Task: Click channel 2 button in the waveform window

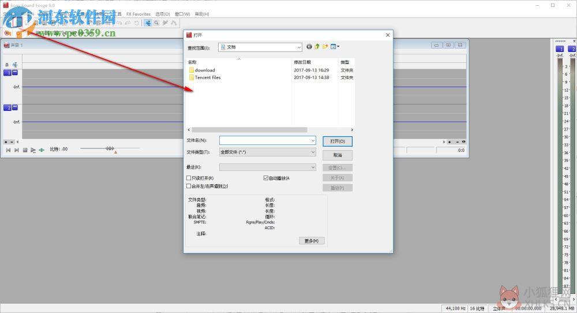Action: click(x=8, y=107)
